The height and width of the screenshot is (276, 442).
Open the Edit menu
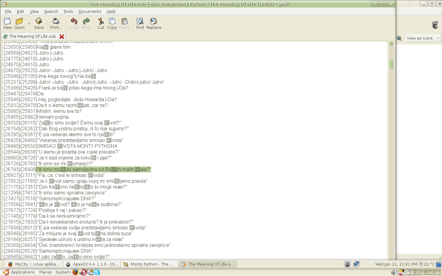[20, 11]
